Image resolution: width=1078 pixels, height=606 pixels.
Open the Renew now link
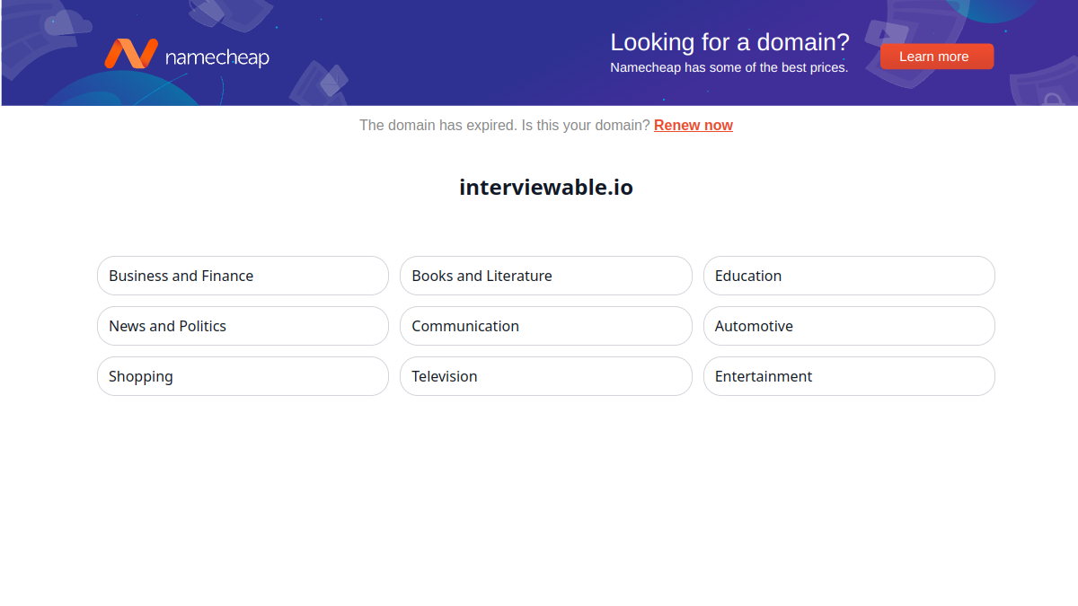[694, 126]
